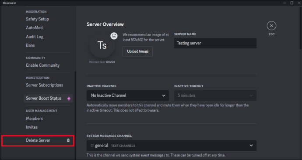The image size is (302, 160).
Task: Open the No Inactive Channel dropdown
Action: (x=128, y=95)
